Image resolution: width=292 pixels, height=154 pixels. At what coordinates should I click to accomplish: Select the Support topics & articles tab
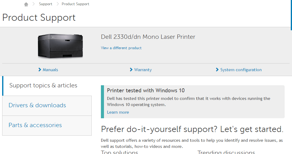43,86
